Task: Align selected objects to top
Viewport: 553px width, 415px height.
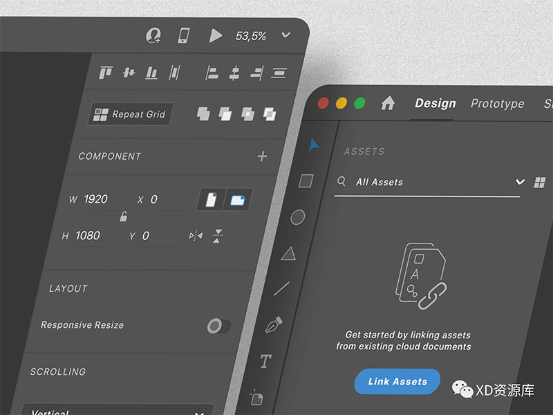Action: (106, 73)
